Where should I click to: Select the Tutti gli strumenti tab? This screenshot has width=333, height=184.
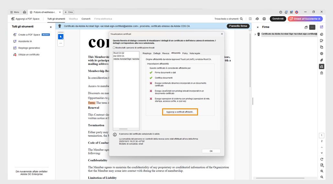[56, 19]
